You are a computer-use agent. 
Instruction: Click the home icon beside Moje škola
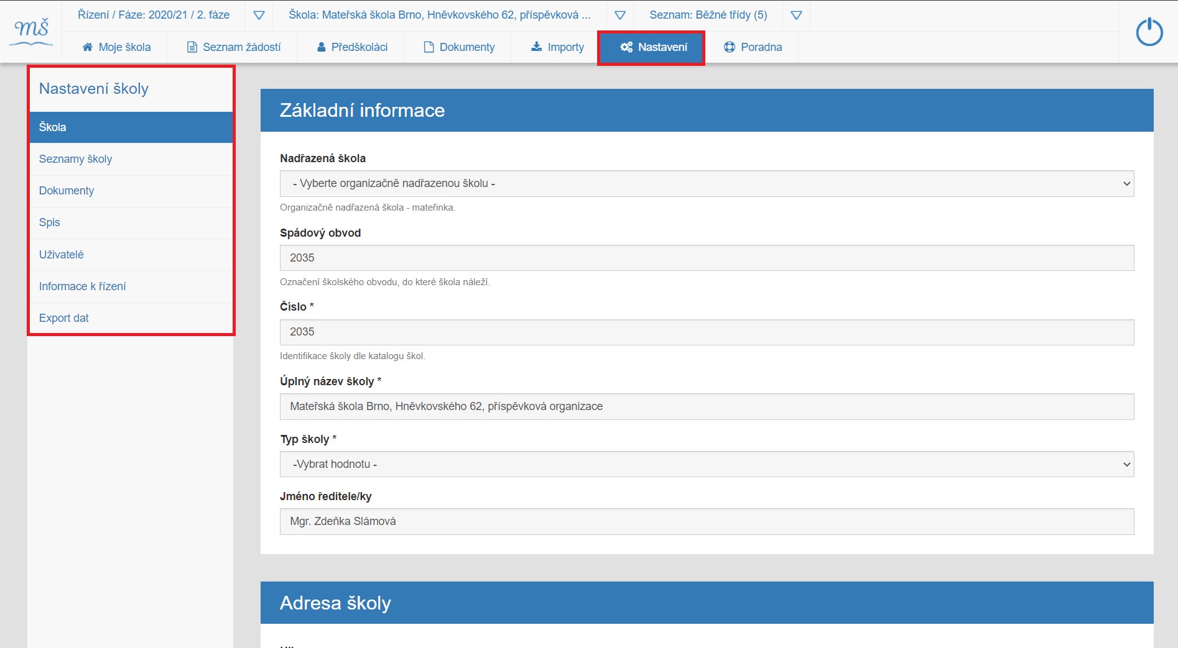(88, 47)
